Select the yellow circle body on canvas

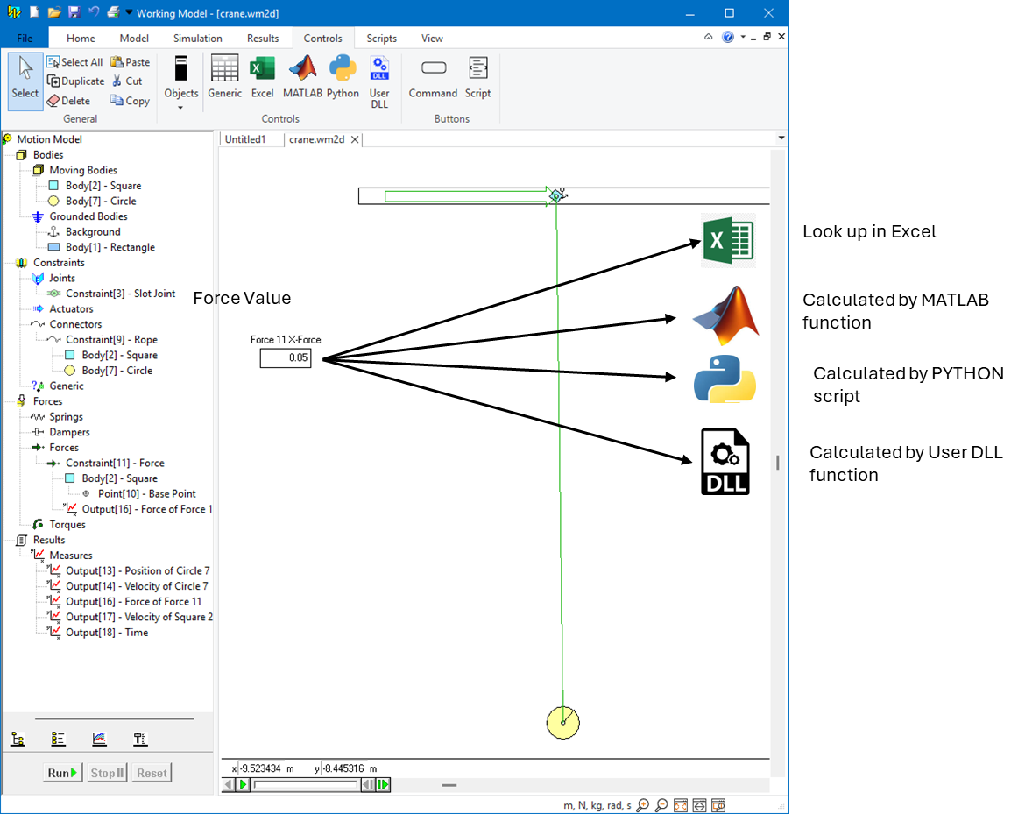(563, 723)
